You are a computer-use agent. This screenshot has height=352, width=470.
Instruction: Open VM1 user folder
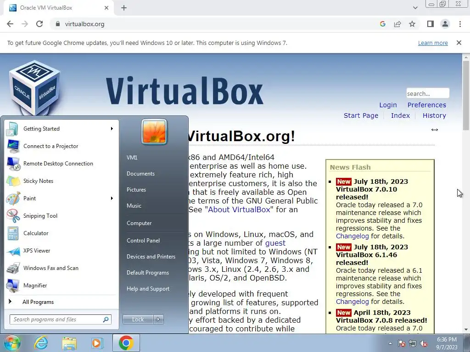132,158
